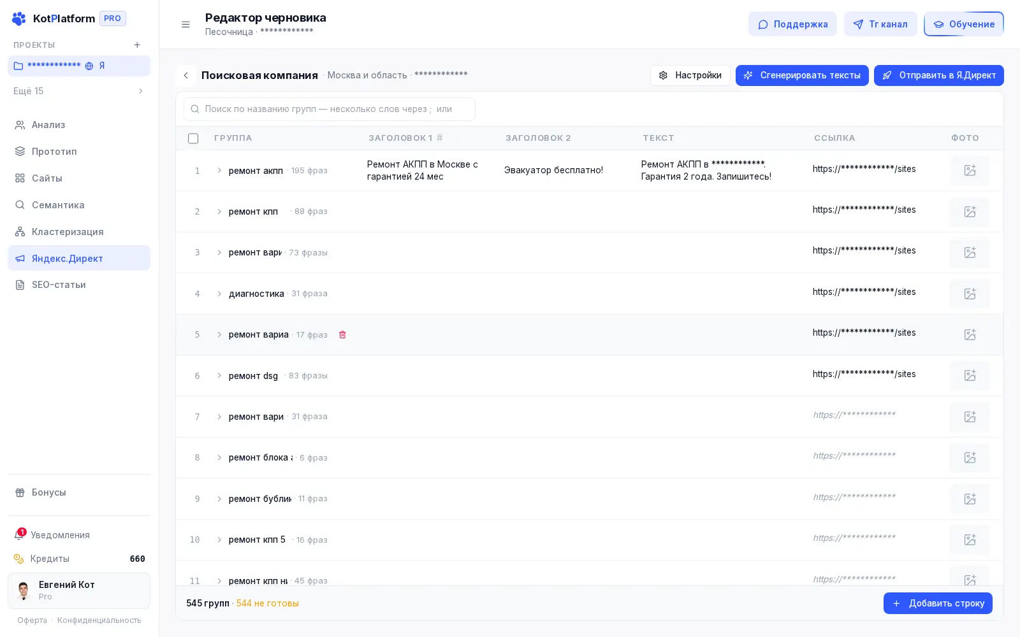Focus the group name search field
The image size is (1020, 637).
coord(330,109)
